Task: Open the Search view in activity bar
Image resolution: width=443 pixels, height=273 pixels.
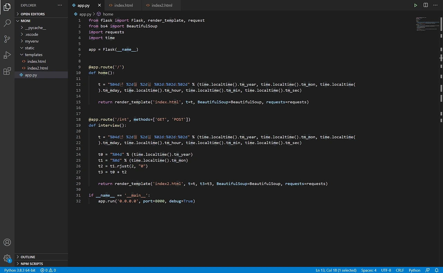Action: click(x=7, y=23)
